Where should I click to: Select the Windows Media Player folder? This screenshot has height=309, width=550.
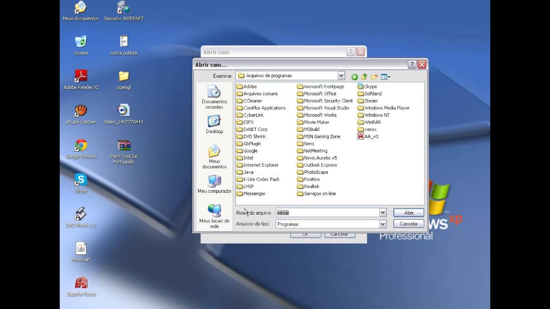coord(384,108)
